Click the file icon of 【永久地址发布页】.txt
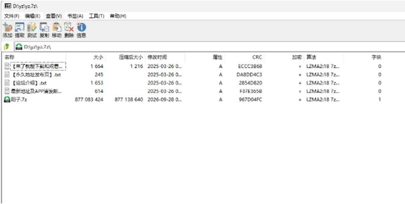The width and height of the screenshot is (405, 204). click(x=7, y=75)
